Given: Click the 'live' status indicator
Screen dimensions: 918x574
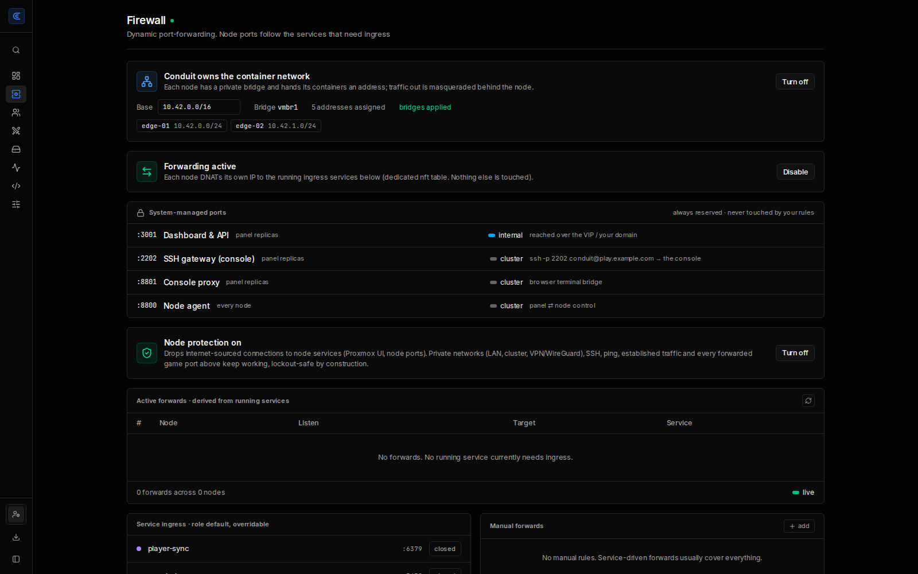Looking at the screenshot, I should pyautogui.click(x=803, y=492).
